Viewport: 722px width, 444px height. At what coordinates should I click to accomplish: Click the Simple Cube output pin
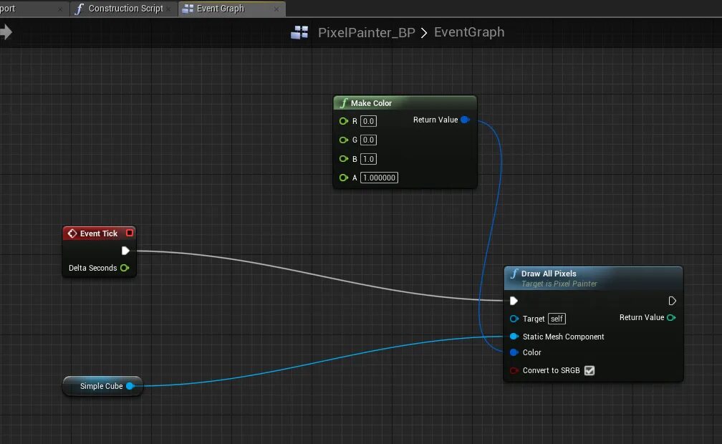point(130,386)
